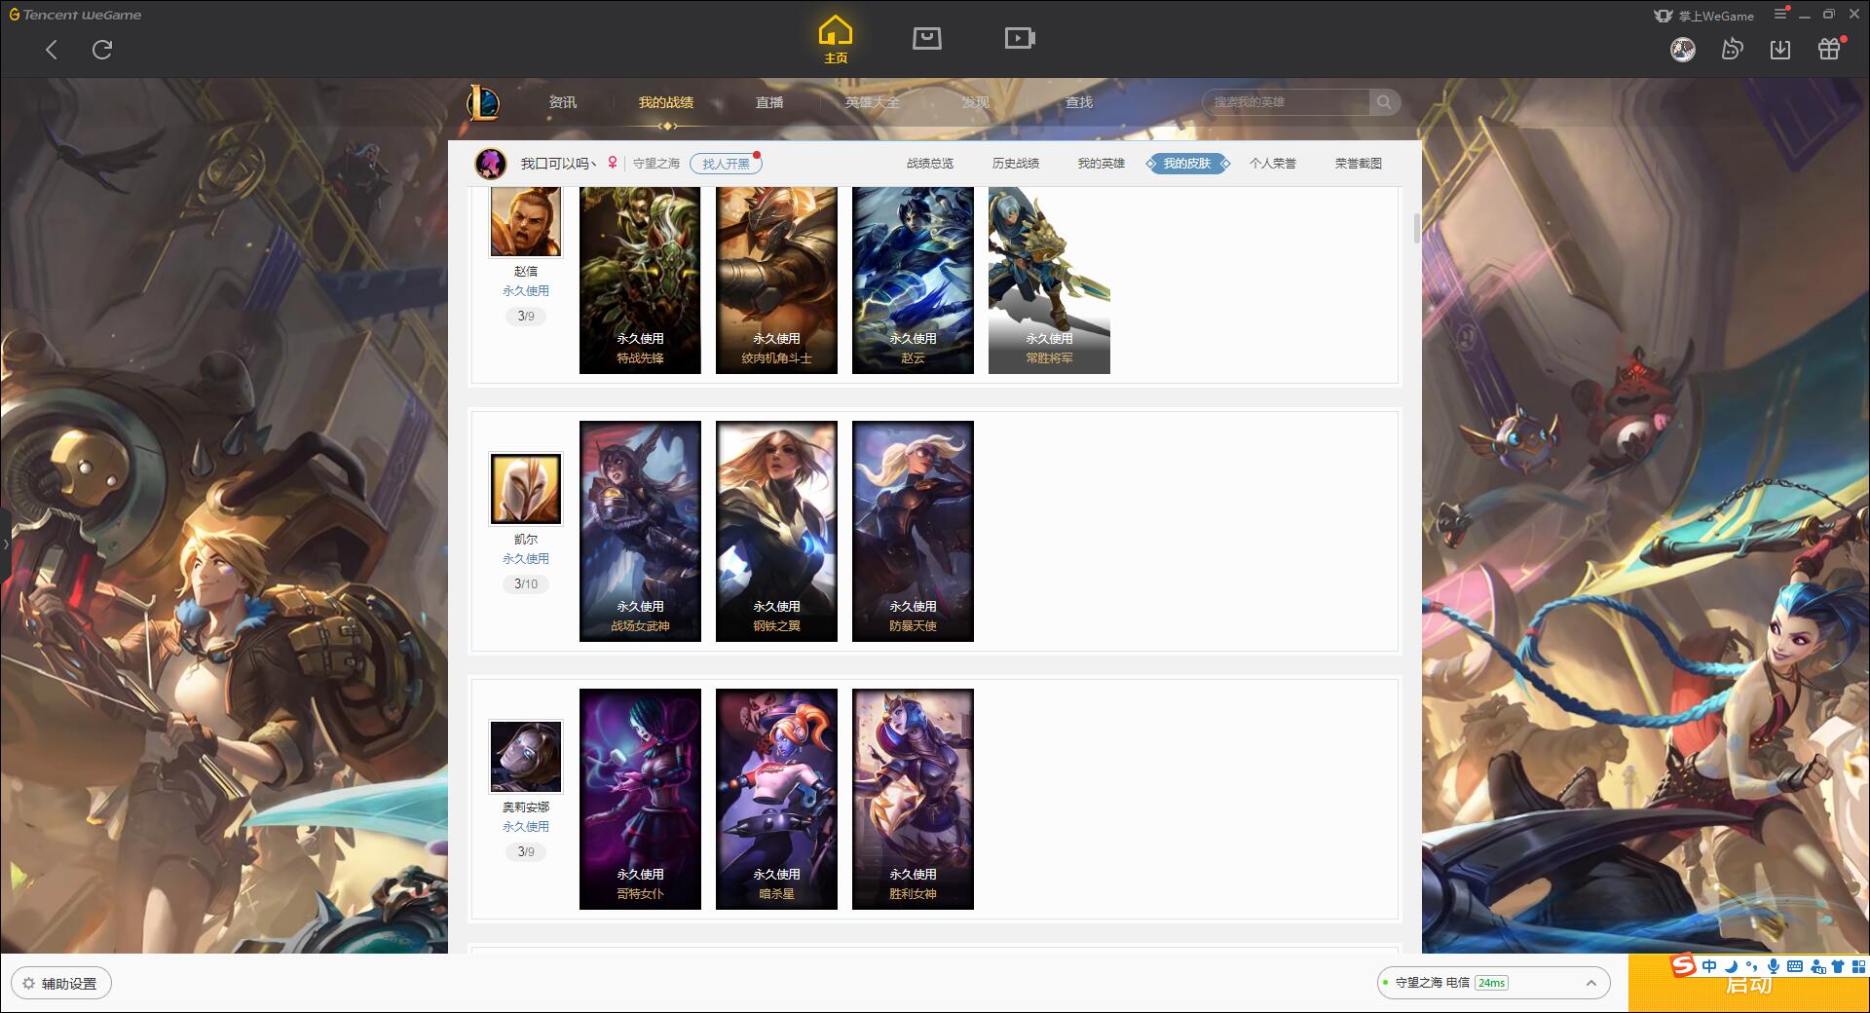The width and height of the screenshot is (1870, 1013).
Task: Open the 绞肉机角斗士 skin card
Action: point(776,281)
